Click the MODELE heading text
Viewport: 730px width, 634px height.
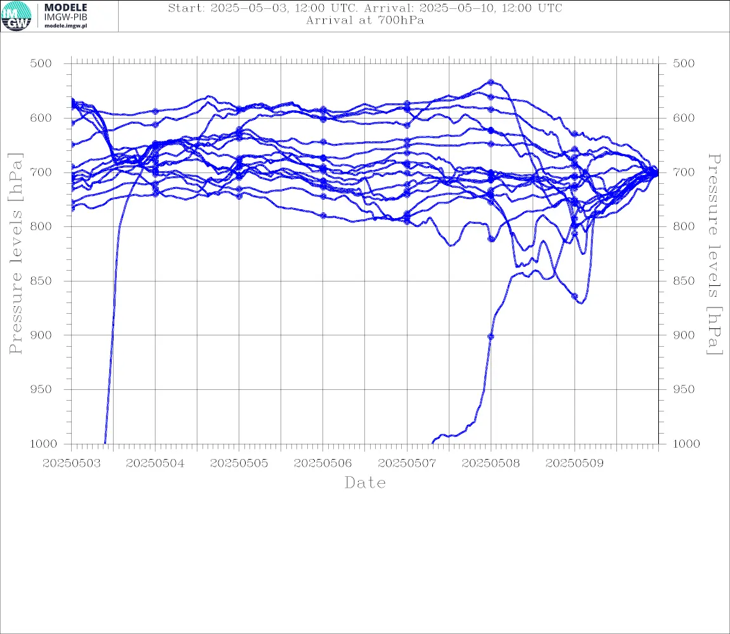pyautogui.click(x=65, y=8)
